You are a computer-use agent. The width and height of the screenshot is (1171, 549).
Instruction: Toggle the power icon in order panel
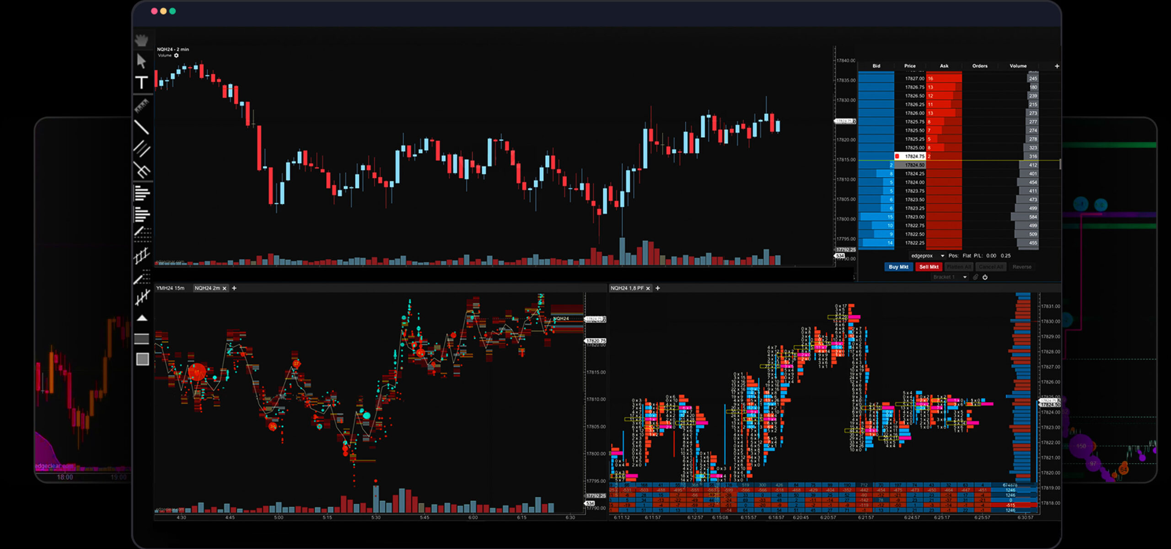[x=985, y=277]
